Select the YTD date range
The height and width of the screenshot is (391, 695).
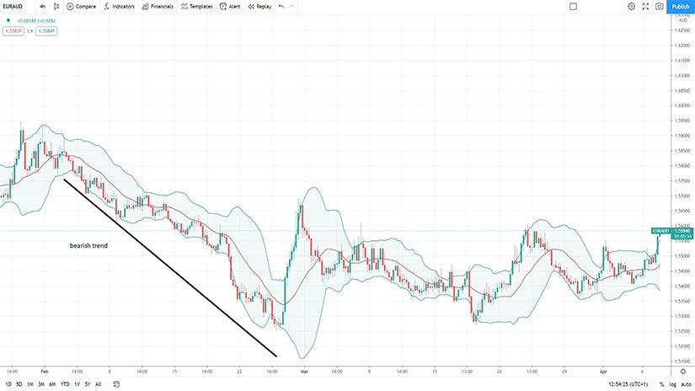tap(65, 384)
